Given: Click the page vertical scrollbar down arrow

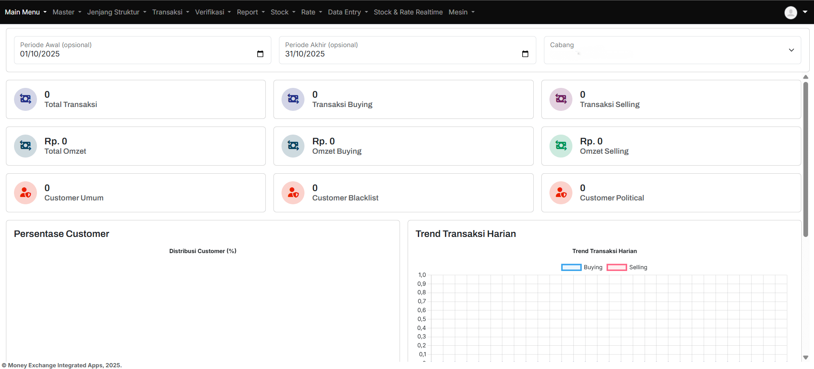Looking at the screenshot, I should (806, 358).
